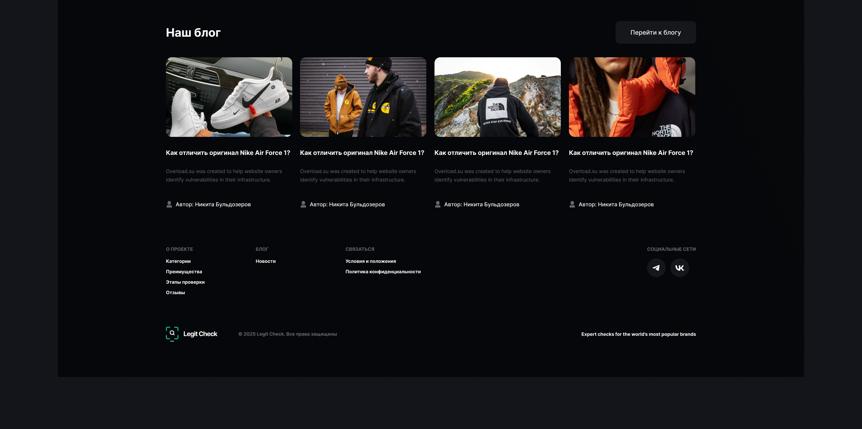Open the Категории link in the footer
Image resolution: width=862 pixels, height=429 pixels.
tap(178, 261)
